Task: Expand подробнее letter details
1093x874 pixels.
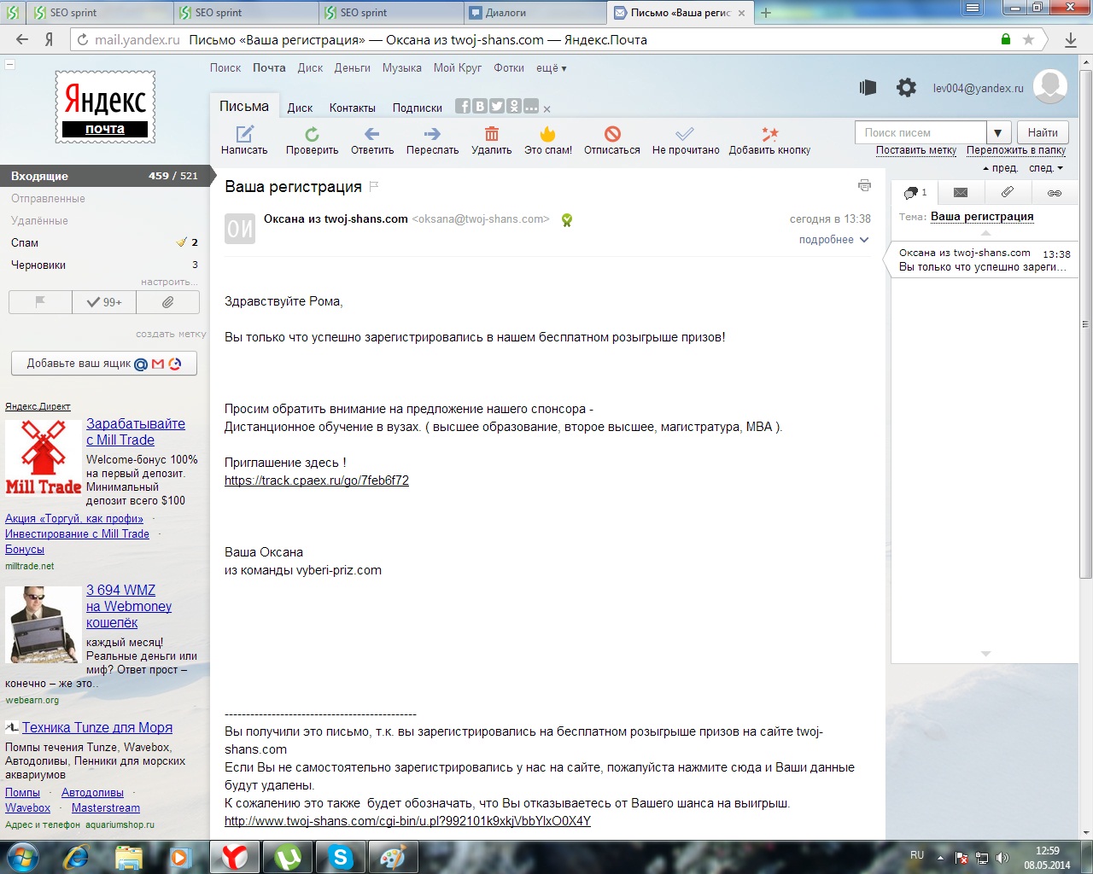Action: [x=833, y=240]
